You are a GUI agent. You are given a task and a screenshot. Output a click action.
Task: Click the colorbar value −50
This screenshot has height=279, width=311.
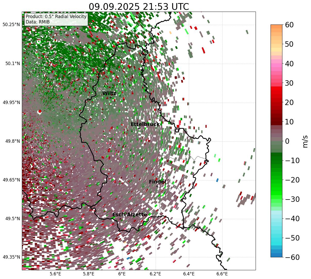tap(292, 238)
